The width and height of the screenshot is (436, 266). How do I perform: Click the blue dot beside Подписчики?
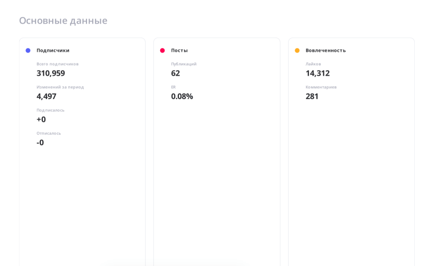[x=28, y=51]
